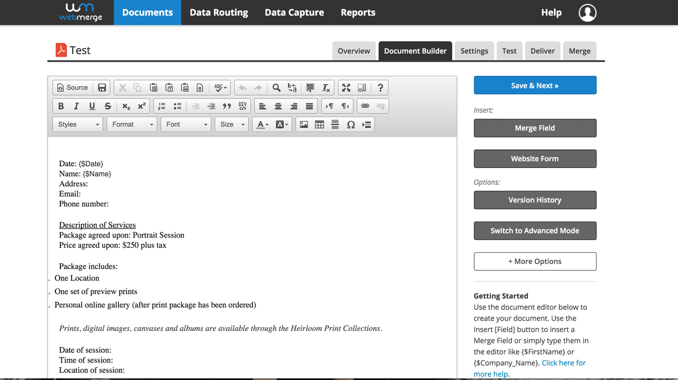Toggle the Show Blocks icon
678x380 pixels.
pos(362,88)
